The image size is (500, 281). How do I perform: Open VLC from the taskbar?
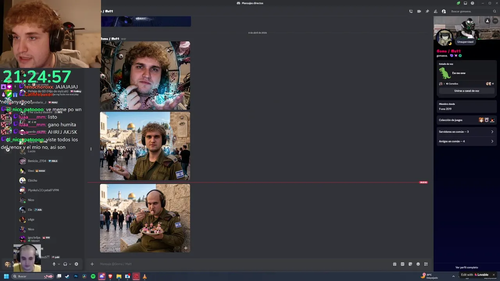[x=145, y=276]
